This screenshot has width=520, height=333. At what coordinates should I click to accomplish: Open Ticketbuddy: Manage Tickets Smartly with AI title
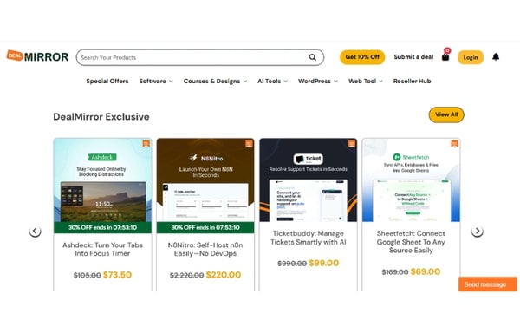coord(308,238)
